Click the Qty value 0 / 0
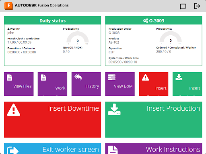The image size is (206, 154). (x=66, y=52)
